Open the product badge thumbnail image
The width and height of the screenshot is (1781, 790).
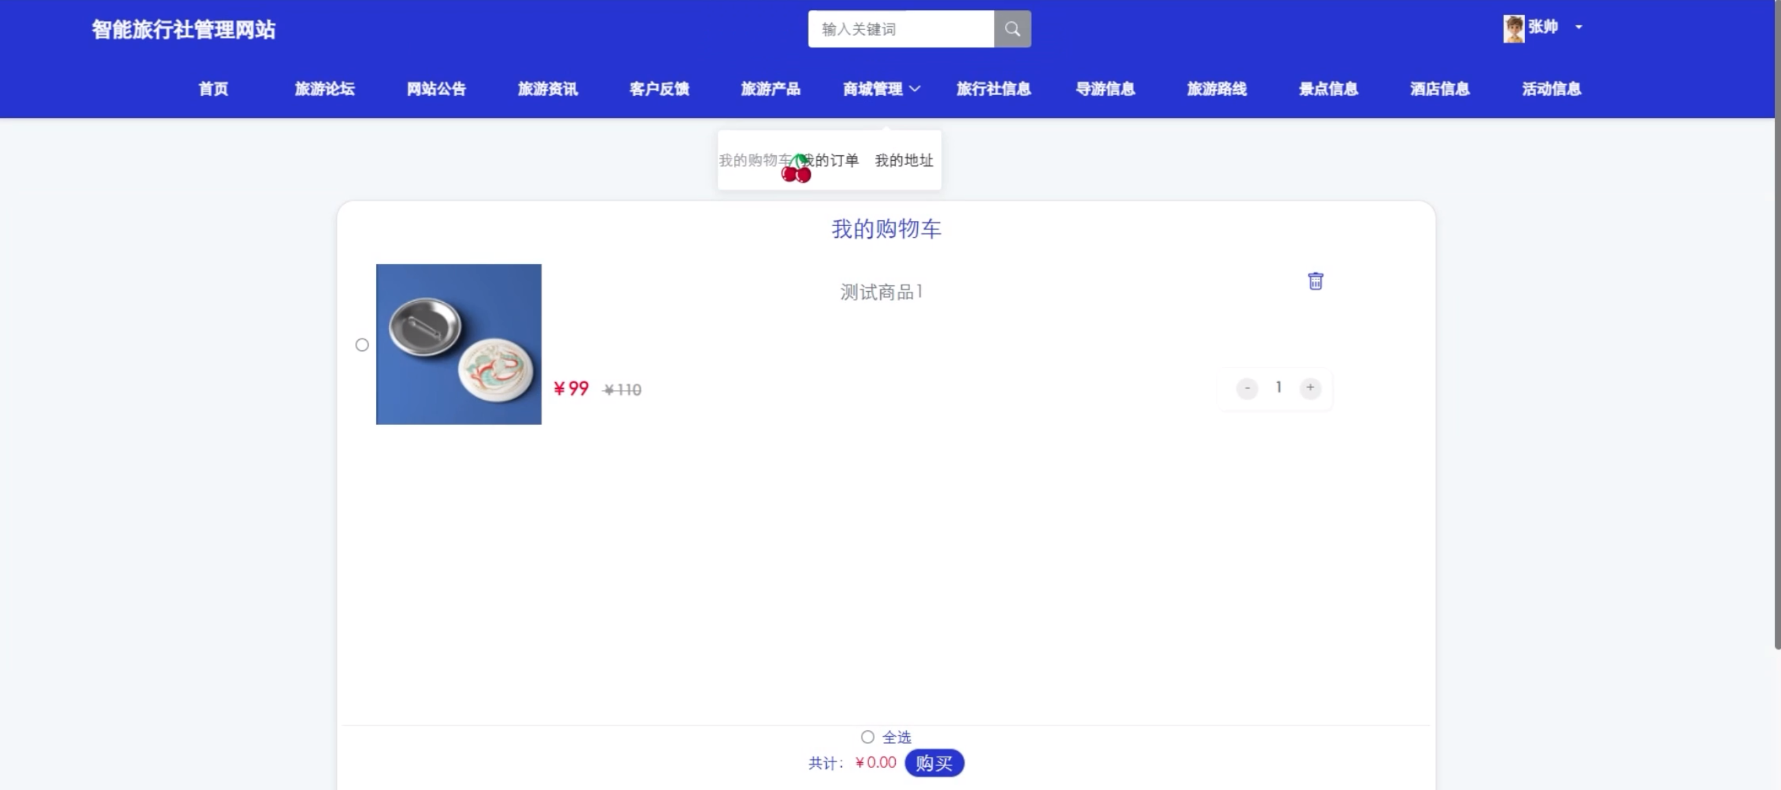coord(458,344)
